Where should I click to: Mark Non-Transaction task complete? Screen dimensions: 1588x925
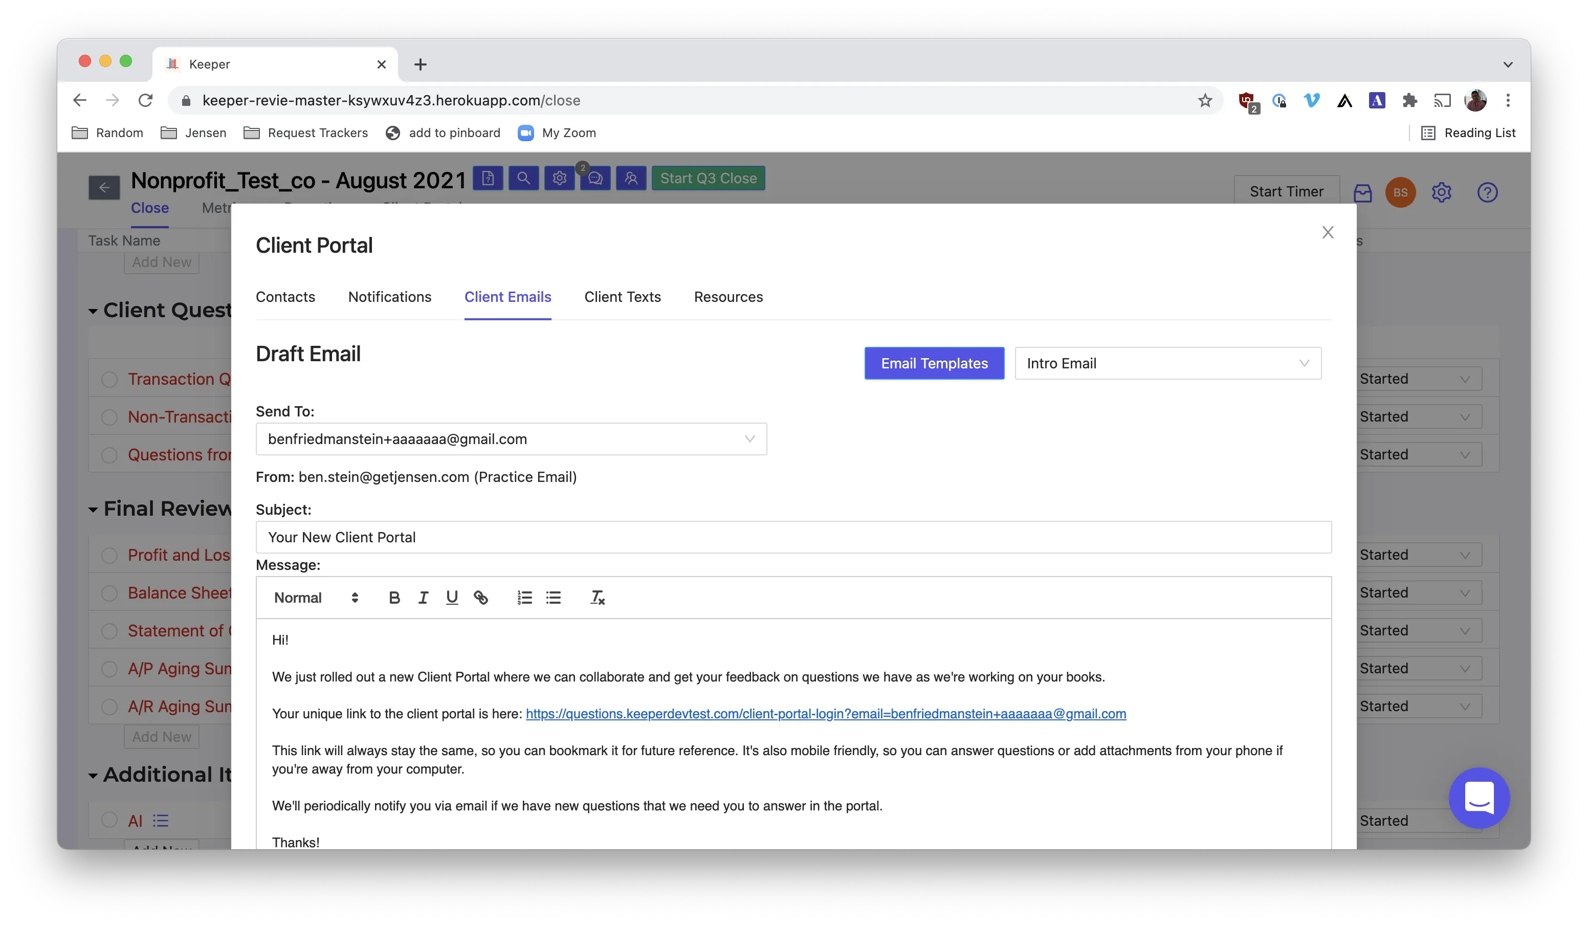point(109,417)
